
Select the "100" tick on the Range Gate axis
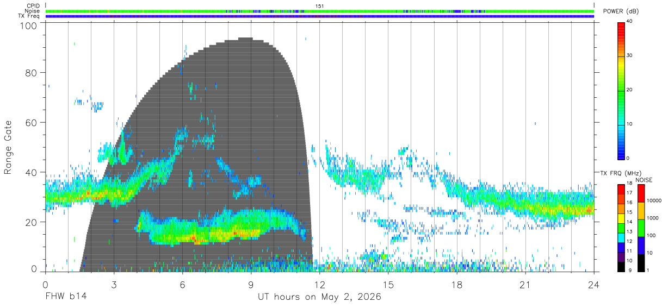[29, 26]
